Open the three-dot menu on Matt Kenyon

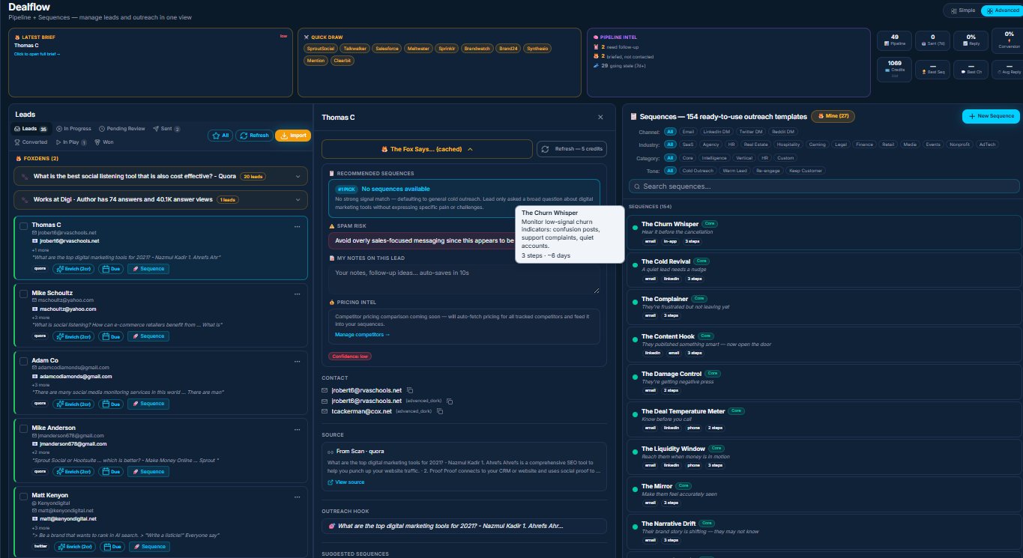tap(298, 496)
